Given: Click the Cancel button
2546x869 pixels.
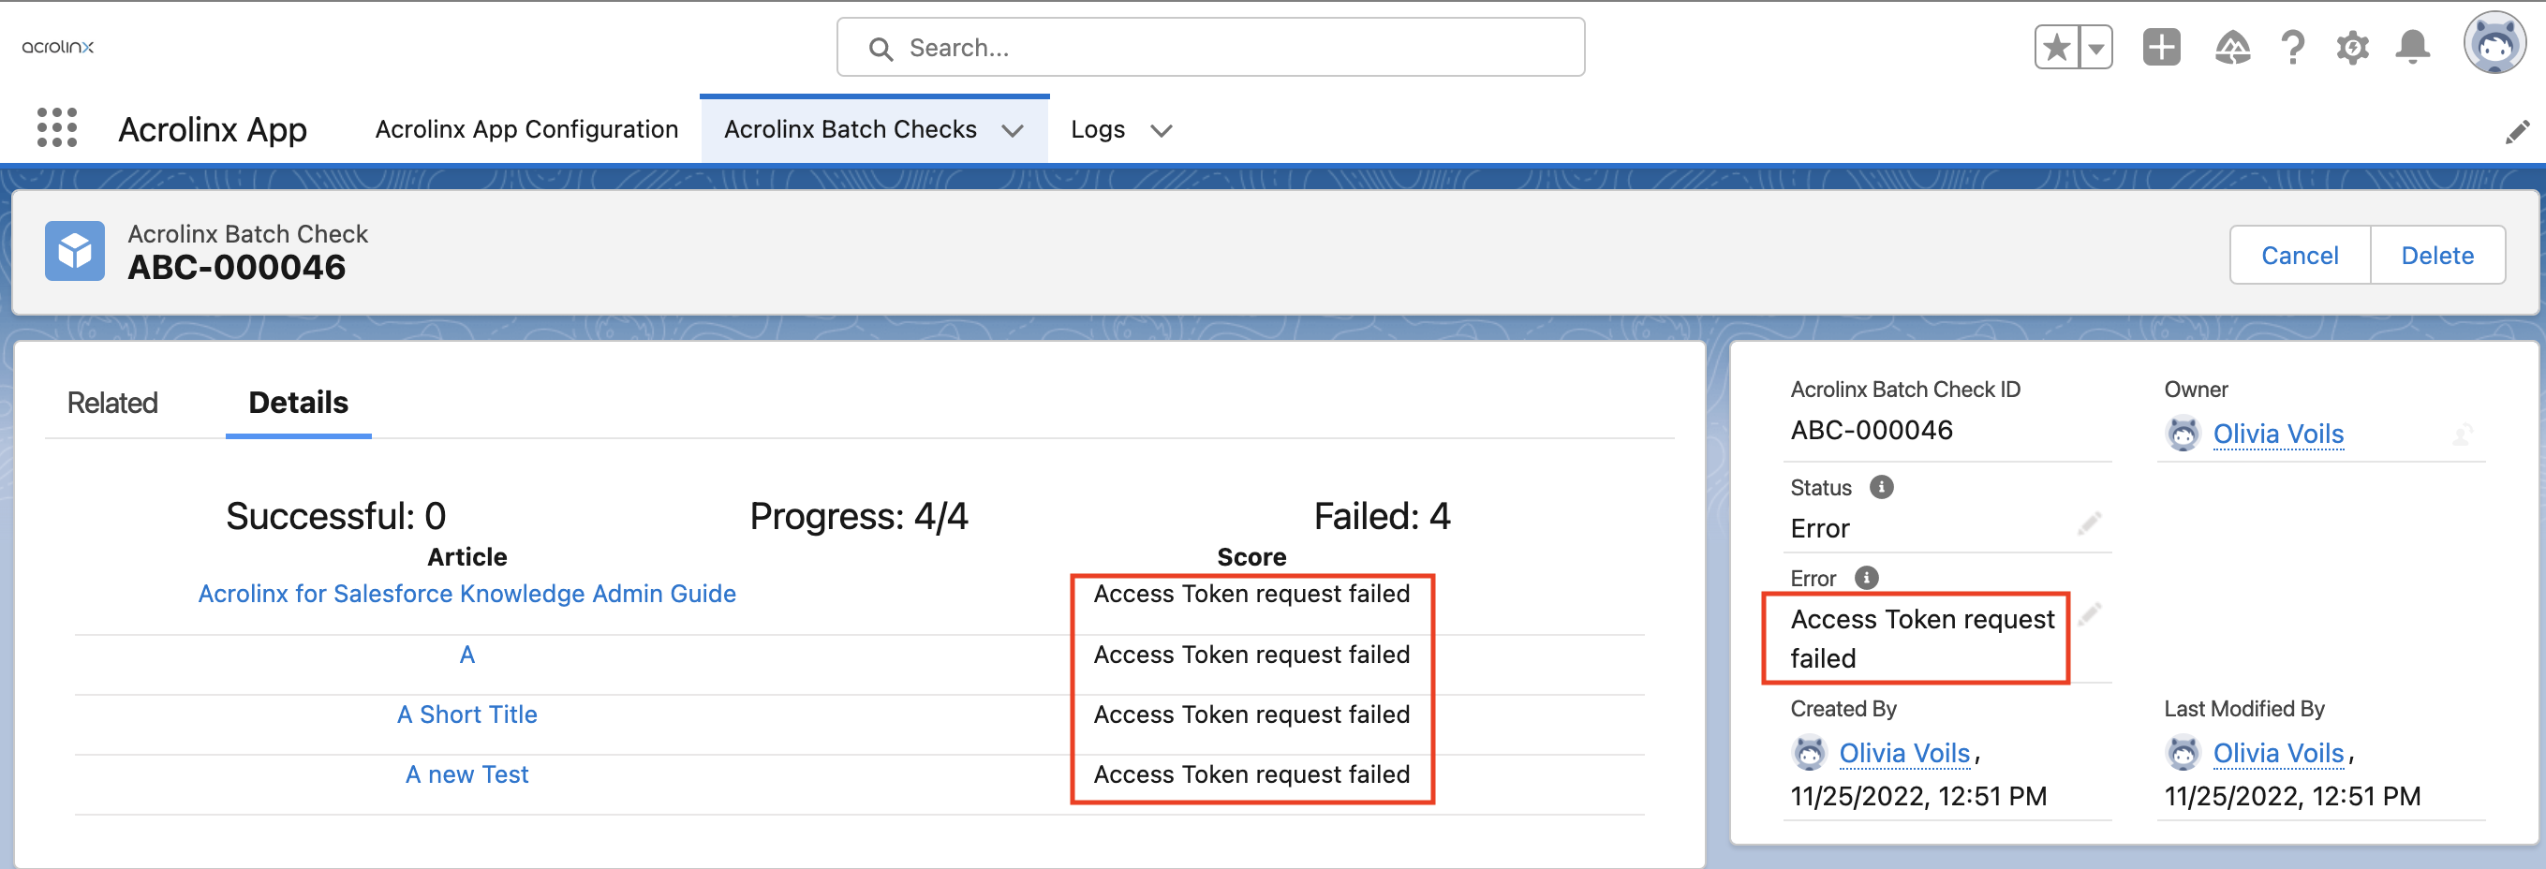Looking at the screenshot, I should [2300, 255].
